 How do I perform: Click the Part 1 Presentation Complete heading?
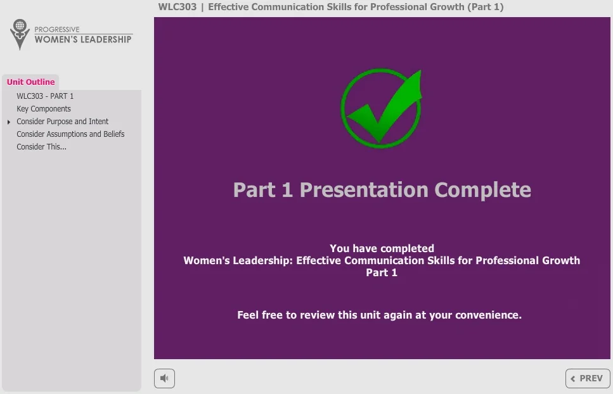pyautogui.click(x=382, y=190)
